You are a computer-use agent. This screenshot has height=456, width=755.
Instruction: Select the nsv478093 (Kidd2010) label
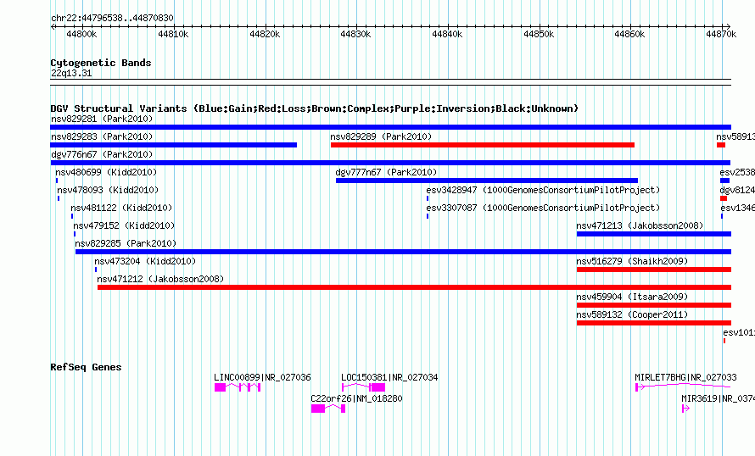pos(108,190)
